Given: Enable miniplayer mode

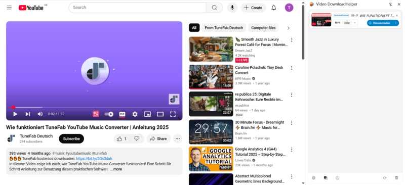Looking at the screenshot, I should 147,114.
